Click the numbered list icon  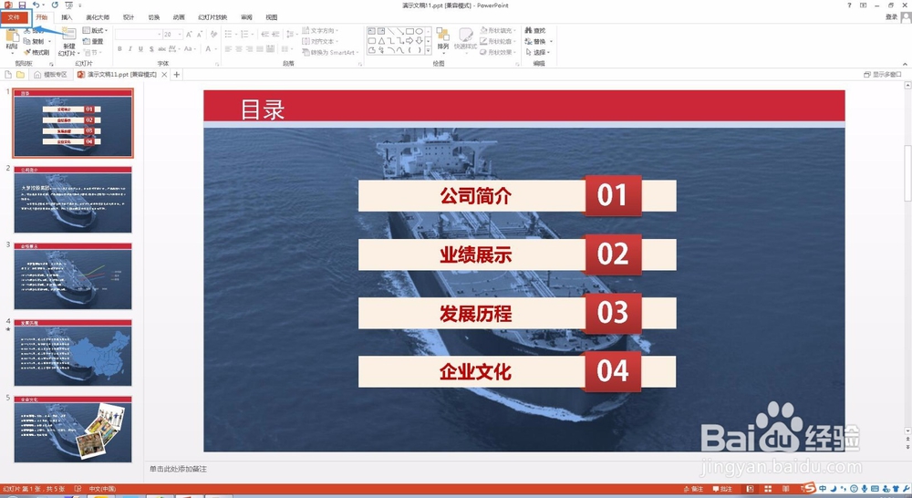click(246, 35)
